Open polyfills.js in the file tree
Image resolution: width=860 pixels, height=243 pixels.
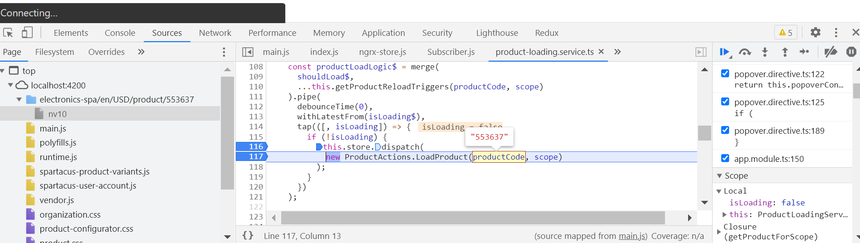(x=58, y=142)
